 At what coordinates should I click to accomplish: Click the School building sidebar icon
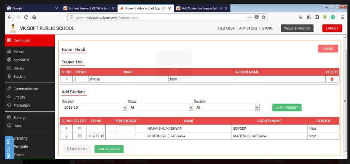9,51
